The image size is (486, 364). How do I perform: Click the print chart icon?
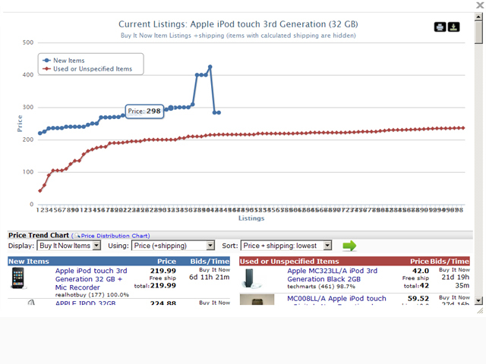point(440,27)
